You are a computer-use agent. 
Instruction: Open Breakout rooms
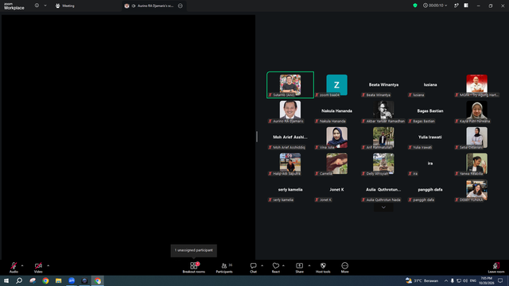pos(193,268)
